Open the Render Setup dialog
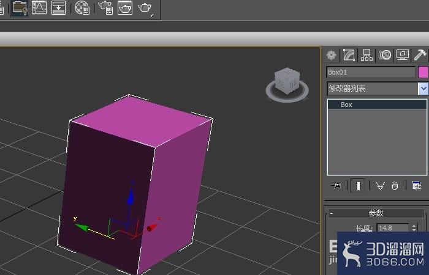The image size is (429, 275). tap(106, 7)
